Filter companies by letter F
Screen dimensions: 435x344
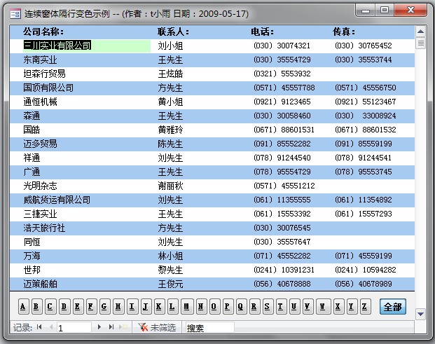pyautogui.click(x=91, y=307)
